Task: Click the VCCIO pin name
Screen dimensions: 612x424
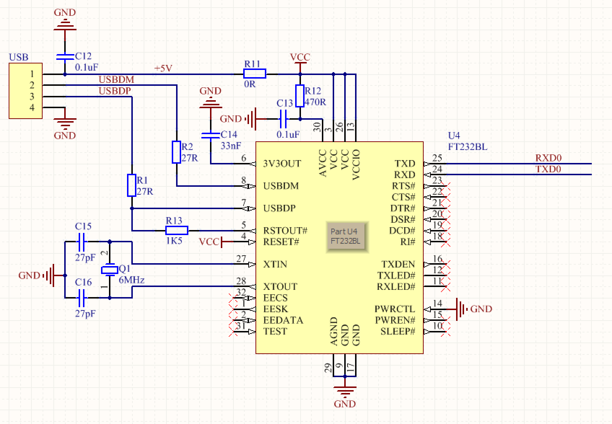Action: tap(356, 164)
